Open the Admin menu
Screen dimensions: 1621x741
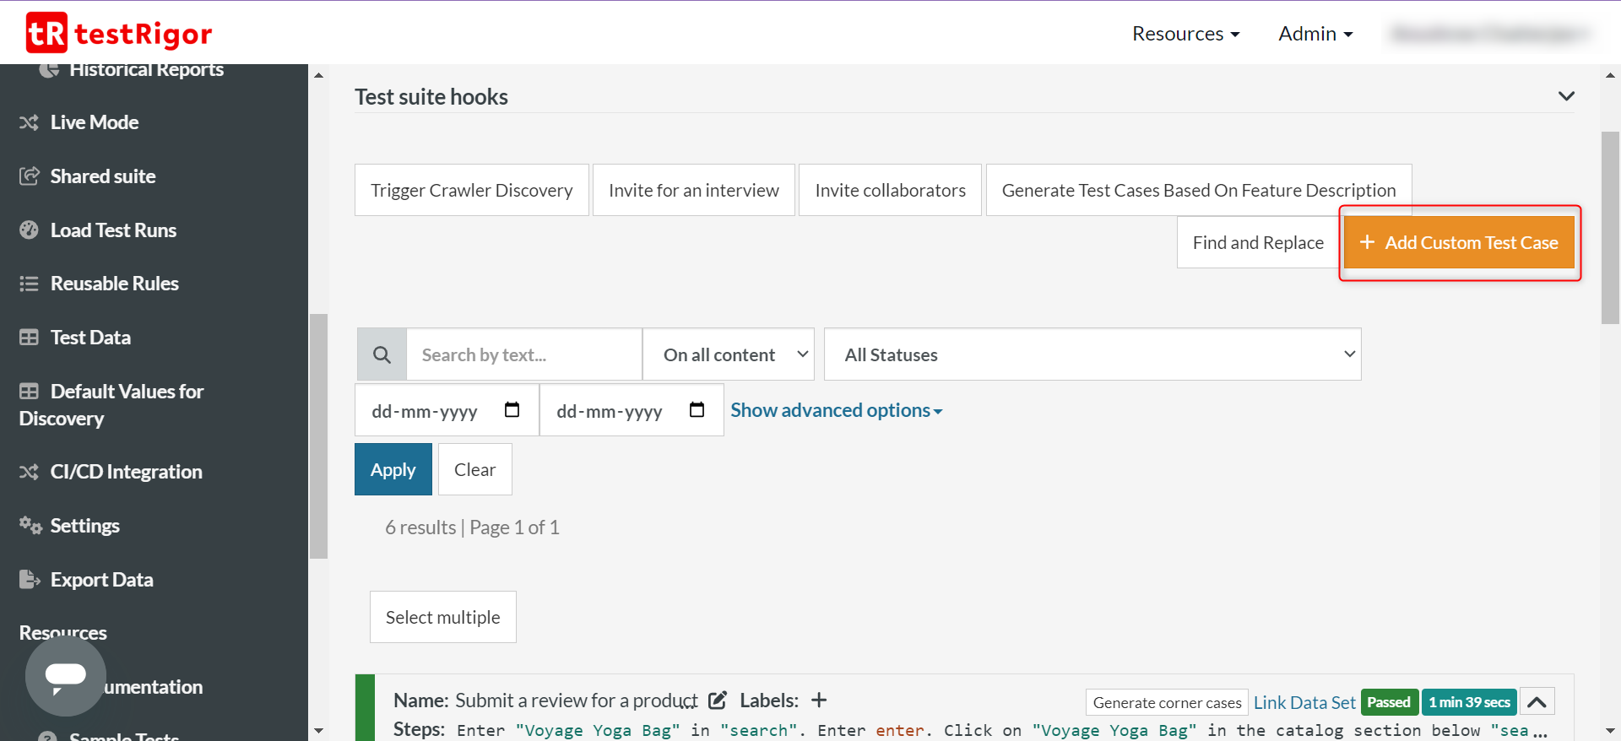pyautogui.click(x=1315, y=34)
